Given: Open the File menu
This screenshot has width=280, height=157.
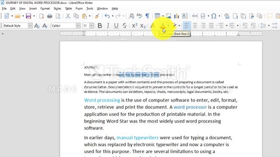Looking at the screenshot, I should click(4, 9).
